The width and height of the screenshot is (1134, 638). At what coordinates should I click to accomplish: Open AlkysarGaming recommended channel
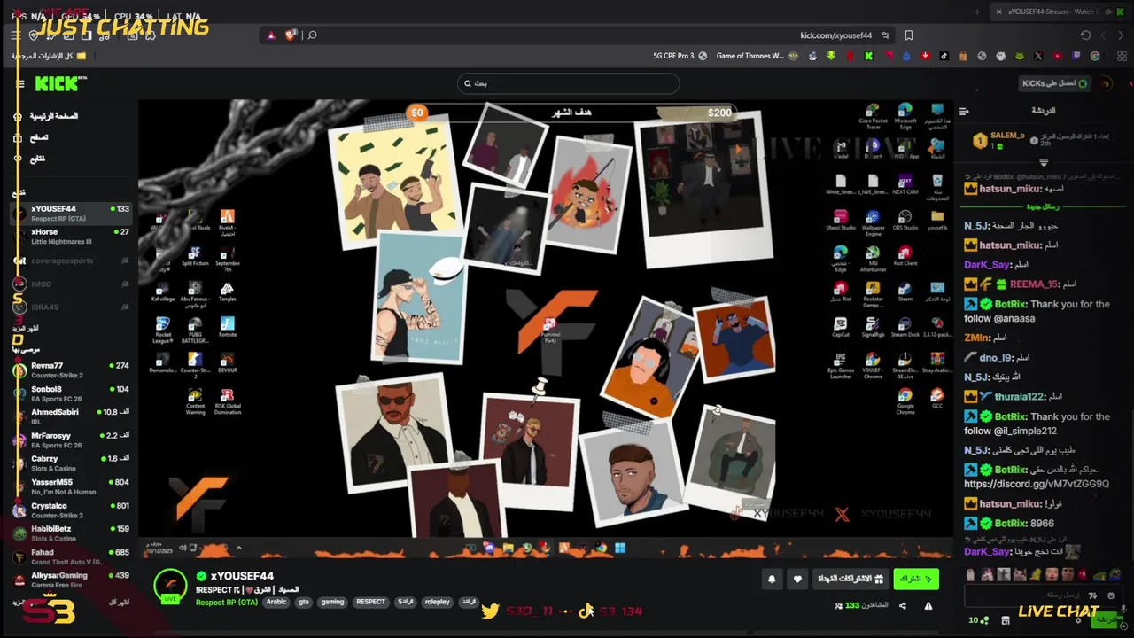[71, 580]
